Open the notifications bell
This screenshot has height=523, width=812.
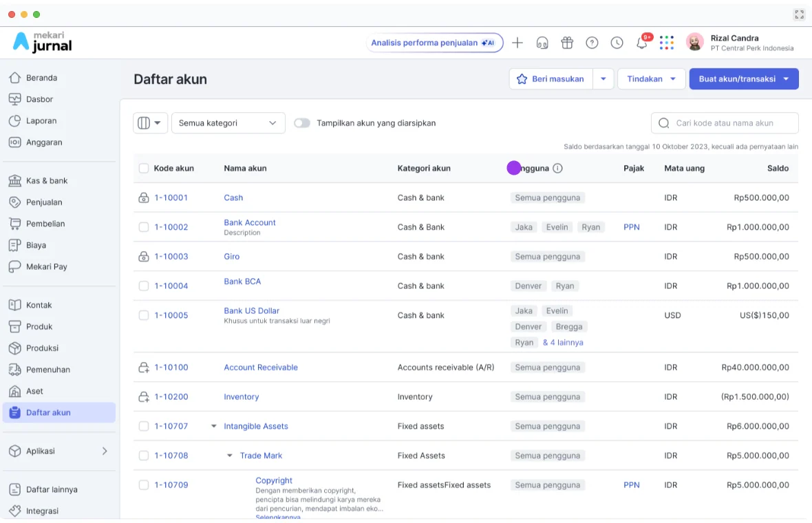pos(641,43)
